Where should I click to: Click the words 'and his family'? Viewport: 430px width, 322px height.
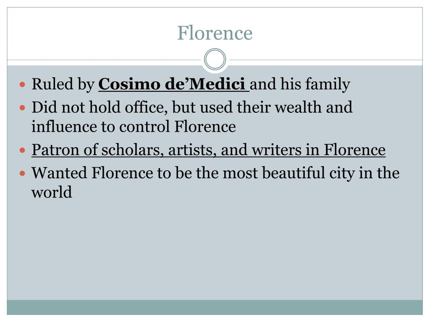[x=300, y=84]
